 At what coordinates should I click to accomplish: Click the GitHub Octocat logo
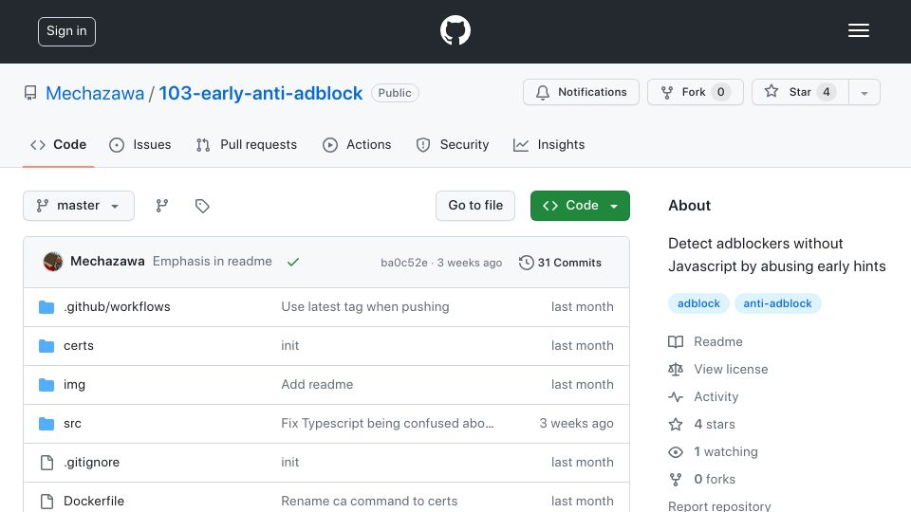click(455, 30)
